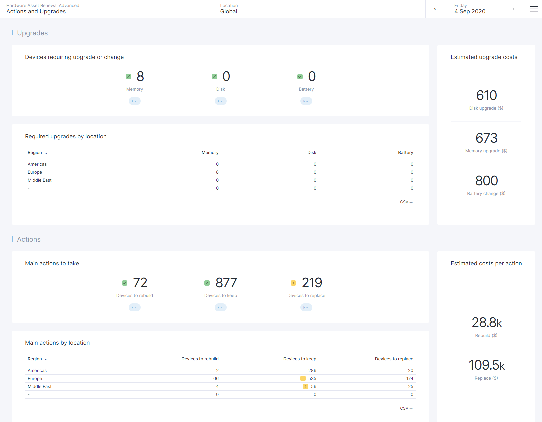
Task: Toggle the pill button under Disk
Action: (x=221, y=101)
